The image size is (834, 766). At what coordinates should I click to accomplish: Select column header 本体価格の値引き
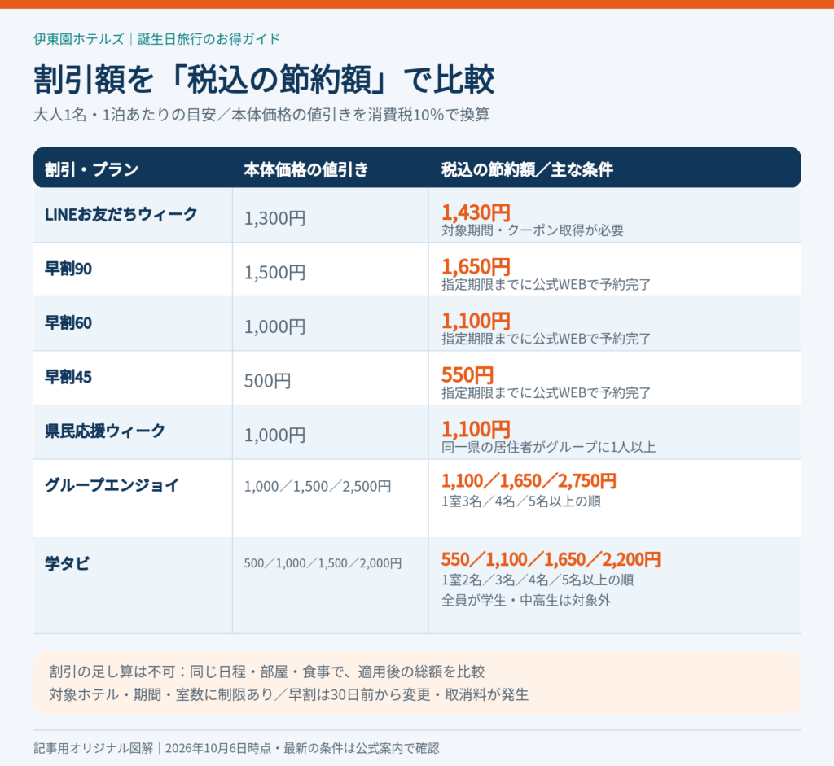click(306, 169)
